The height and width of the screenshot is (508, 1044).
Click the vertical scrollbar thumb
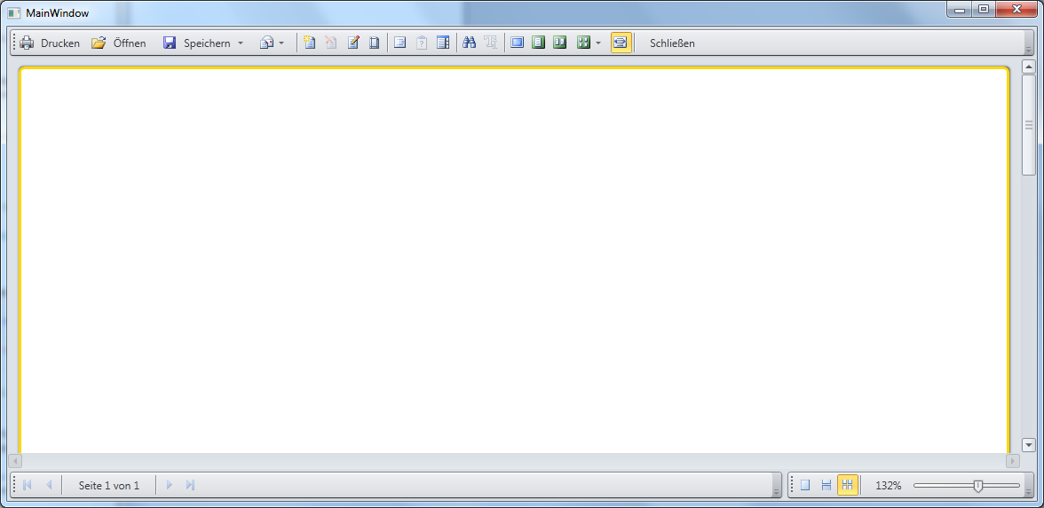coord(1029,125)
